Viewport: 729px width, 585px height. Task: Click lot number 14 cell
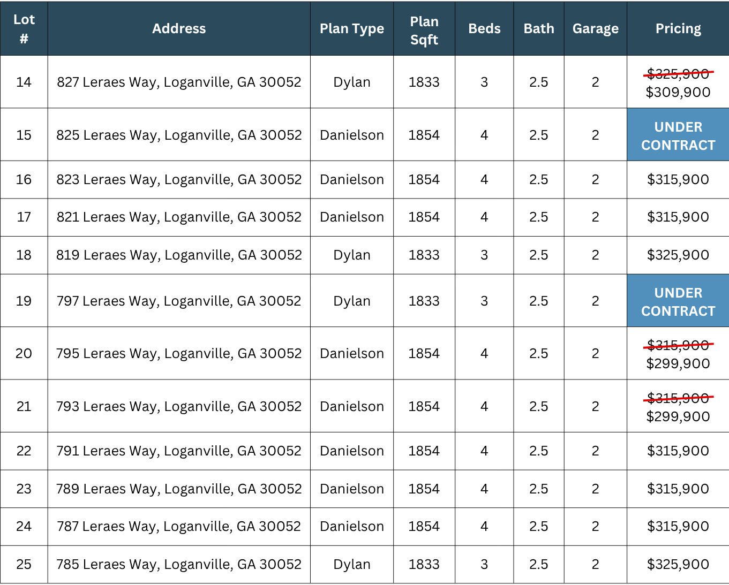pyautogui.click(x=24, y=82)
